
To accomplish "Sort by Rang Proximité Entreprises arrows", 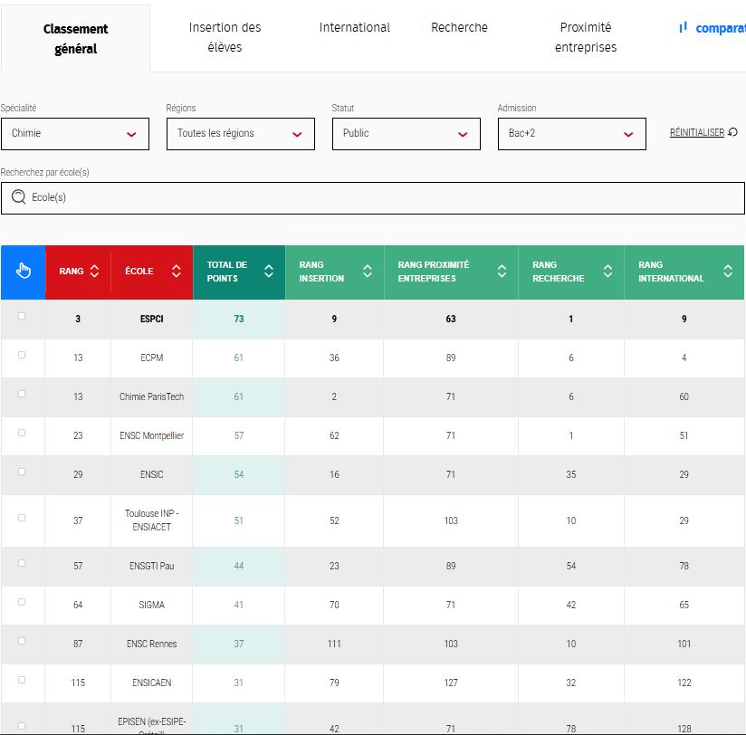I will coord(502,272).
